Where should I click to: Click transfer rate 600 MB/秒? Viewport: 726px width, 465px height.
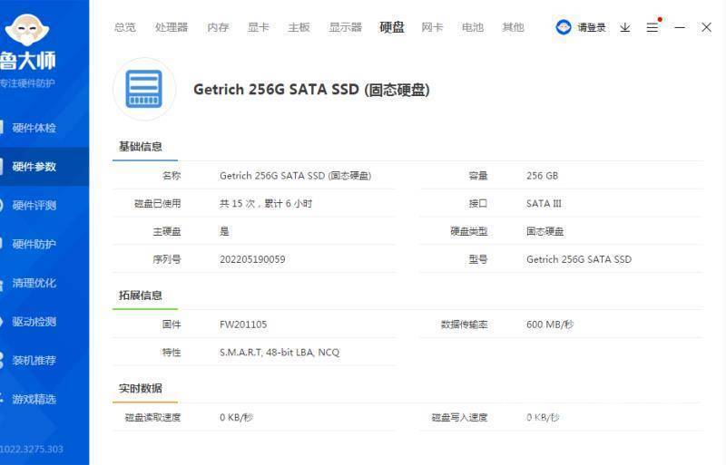coord(550,325)
